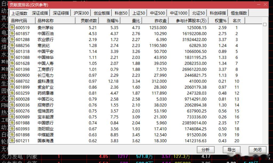The height and width of the screenshot is (163, 273).
Task: Click the stock icon beside 600519 贵州茅台
Action: 12,27
